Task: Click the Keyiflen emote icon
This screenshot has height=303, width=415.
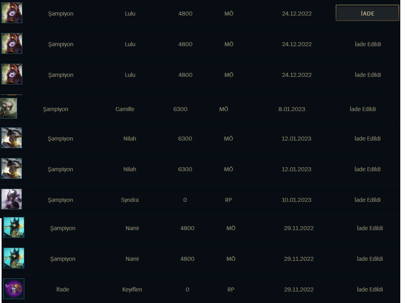Action: 14,289
